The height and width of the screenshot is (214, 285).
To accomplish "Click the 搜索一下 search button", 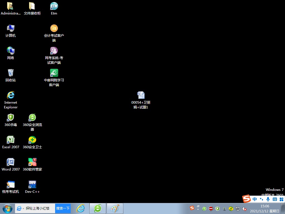I will coord(63,208).
